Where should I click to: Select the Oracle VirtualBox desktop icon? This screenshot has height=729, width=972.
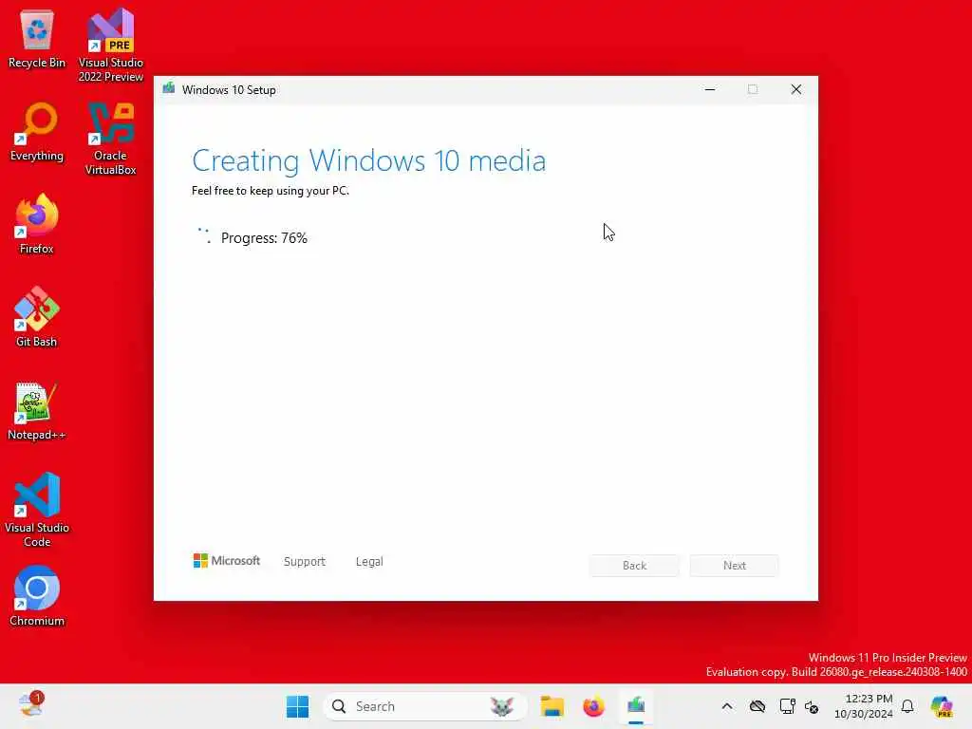[x=111, y=139]
